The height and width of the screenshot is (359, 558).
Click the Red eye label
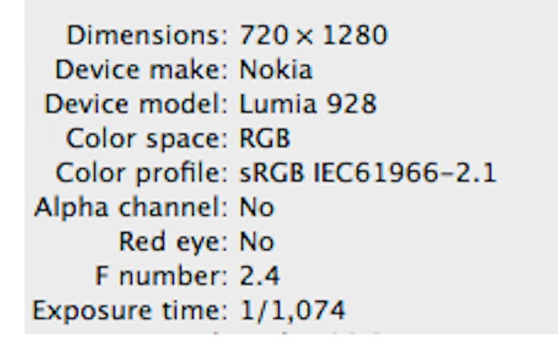173,242
